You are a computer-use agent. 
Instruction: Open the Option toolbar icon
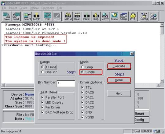point(153,16)
